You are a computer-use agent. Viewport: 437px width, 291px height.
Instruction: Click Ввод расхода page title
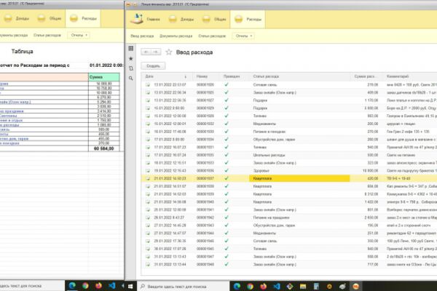[x=194, y=52]
